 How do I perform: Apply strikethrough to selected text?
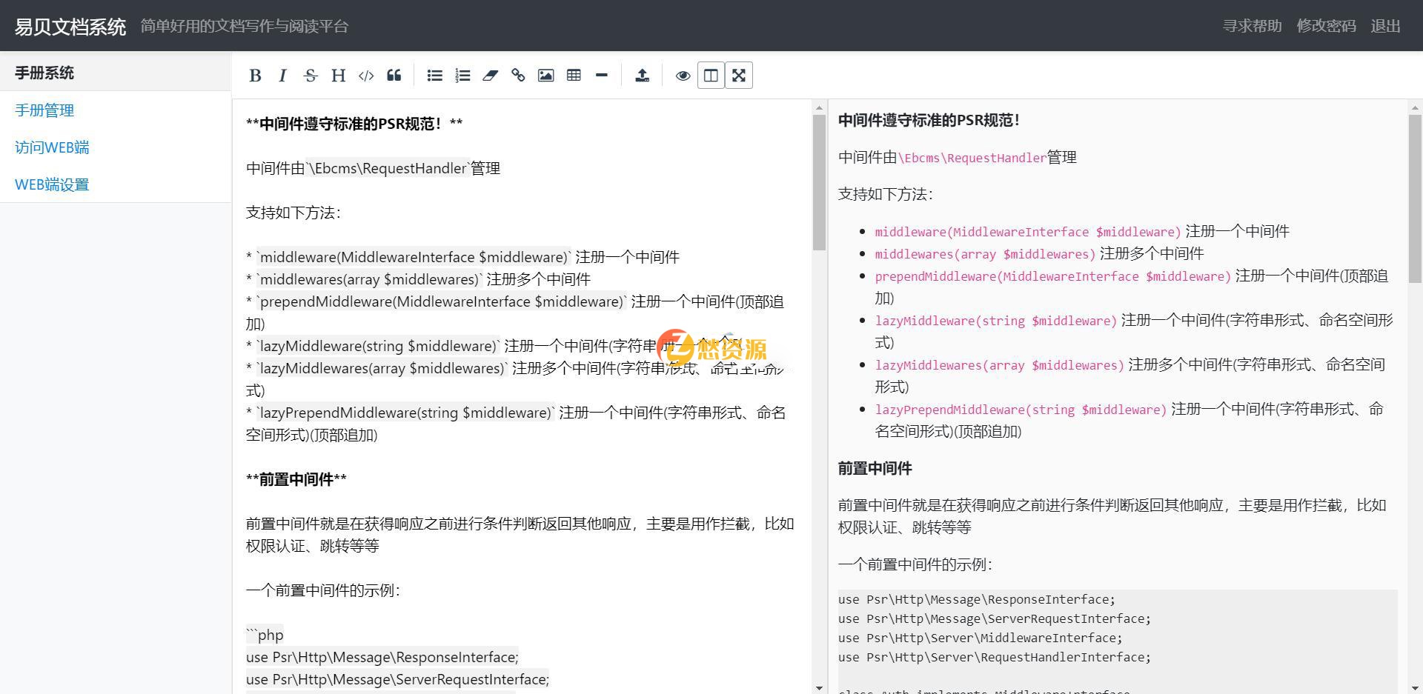pyautogui.click(x=311, y=75)
